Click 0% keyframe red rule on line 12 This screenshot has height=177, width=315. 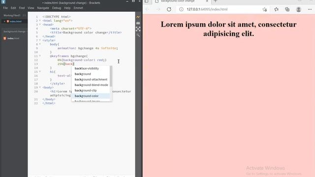[82, 60]
